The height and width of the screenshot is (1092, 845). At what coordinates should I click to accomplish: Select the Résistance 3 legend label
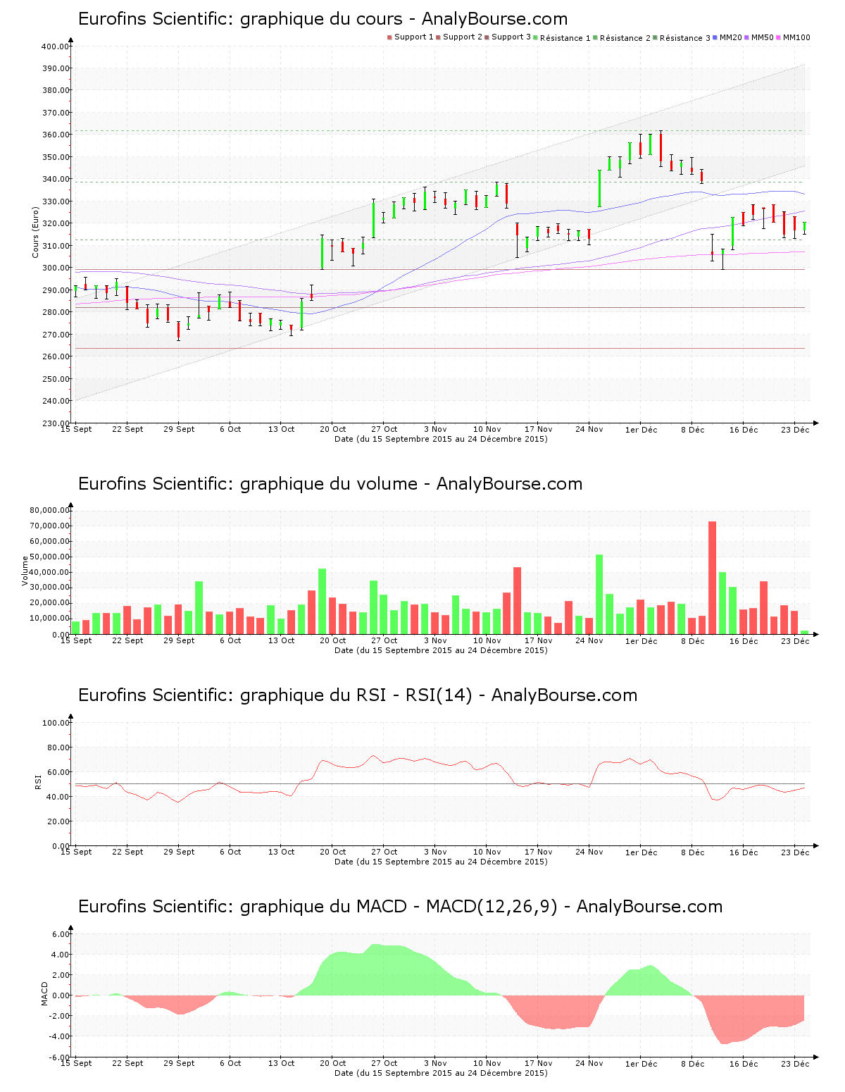pyautogui.click(x=685, y=38)
